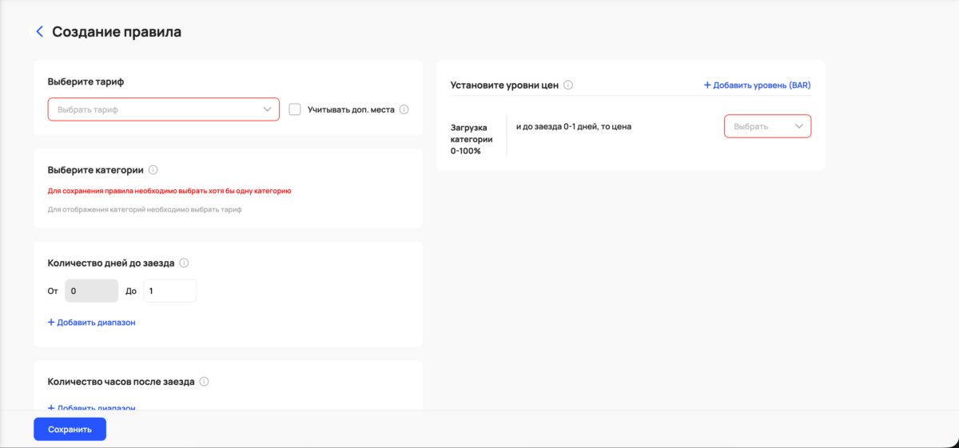Click info icon beside Выберите категории
This screenshot has height=448, width=959.
tap(153, 170)
